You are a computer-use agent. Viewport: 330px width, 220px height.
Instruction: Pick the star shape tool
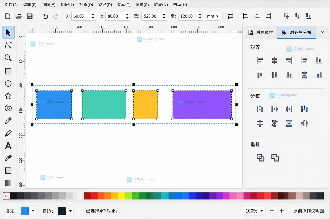pos(8,96)
